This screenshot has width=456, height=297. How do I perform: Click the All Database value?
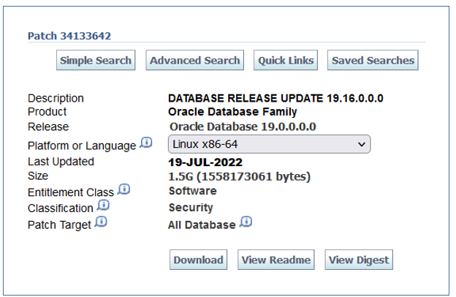(x=202, y=225)
